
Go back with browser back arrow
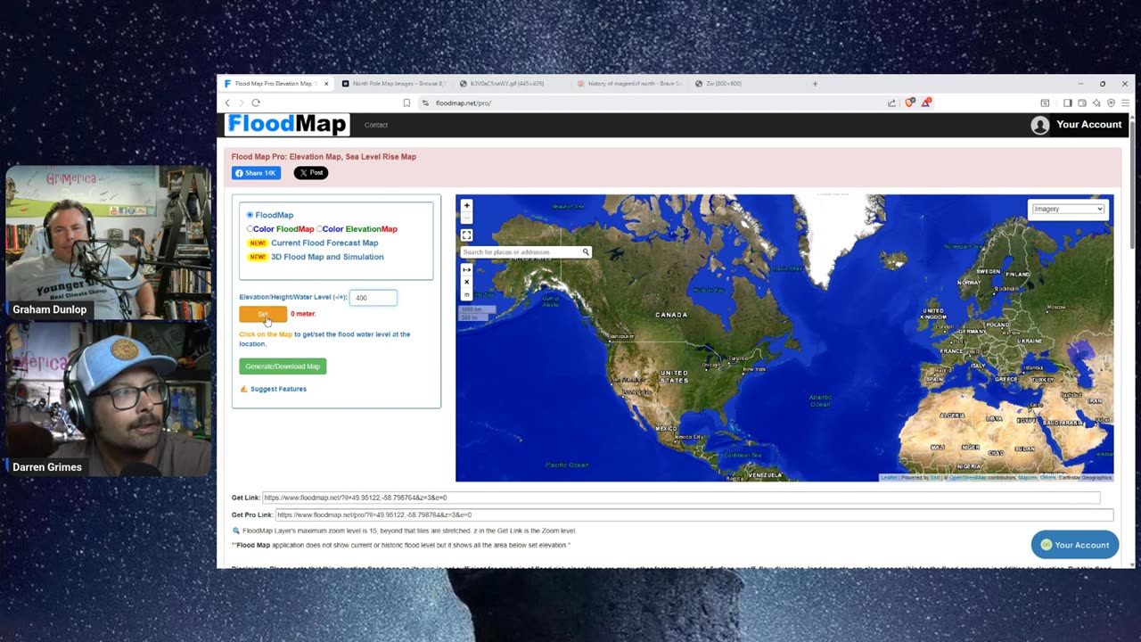[227, 103]
